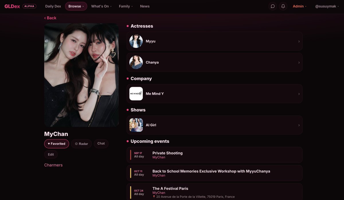Open the News page
The width and height of the screenshot is (344, 200).
click(x=145, y=6)
